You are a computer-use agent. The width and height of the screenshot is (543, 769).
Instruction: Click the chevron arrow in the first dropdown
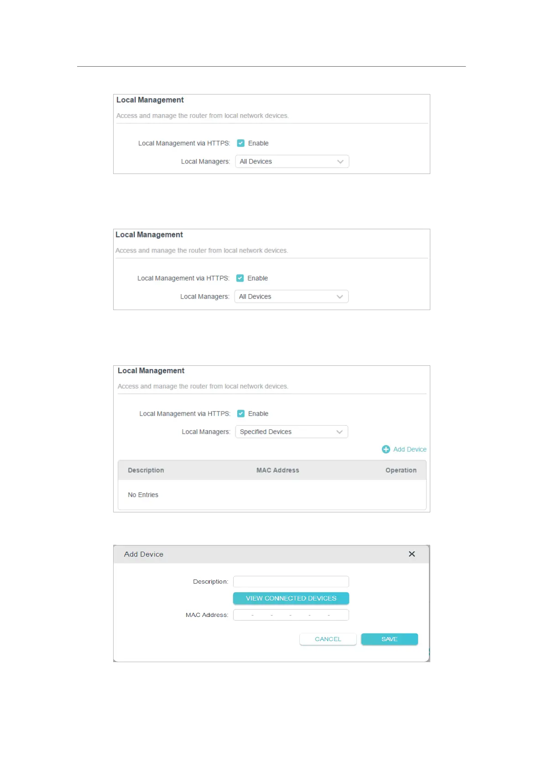(x=340, y=162)
